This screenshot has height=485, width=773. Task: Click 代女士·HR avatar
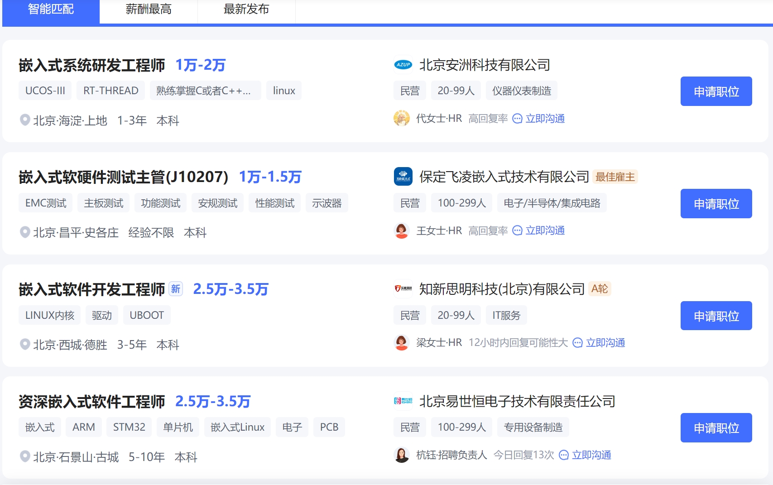tap(402, 118)
